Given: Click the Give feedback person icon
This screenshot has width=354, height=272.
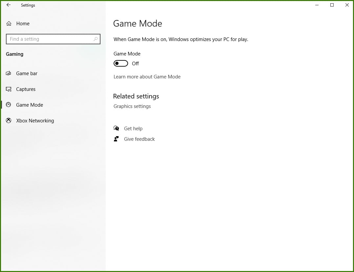Looking at the screenshot, I should coord(116,139).
